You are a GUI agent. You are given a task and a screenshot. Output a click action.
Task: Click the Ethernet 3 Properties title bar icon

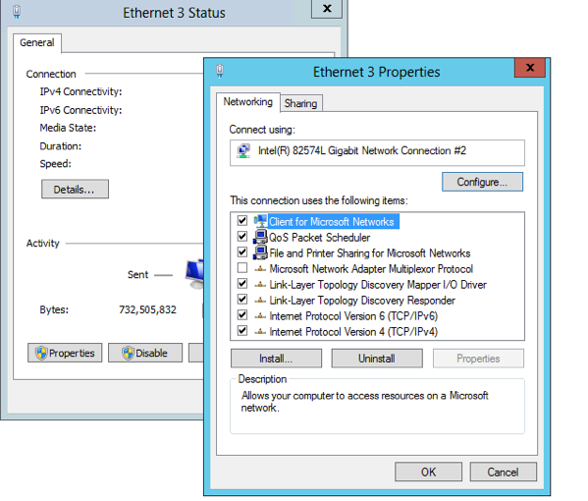point(220,71)
